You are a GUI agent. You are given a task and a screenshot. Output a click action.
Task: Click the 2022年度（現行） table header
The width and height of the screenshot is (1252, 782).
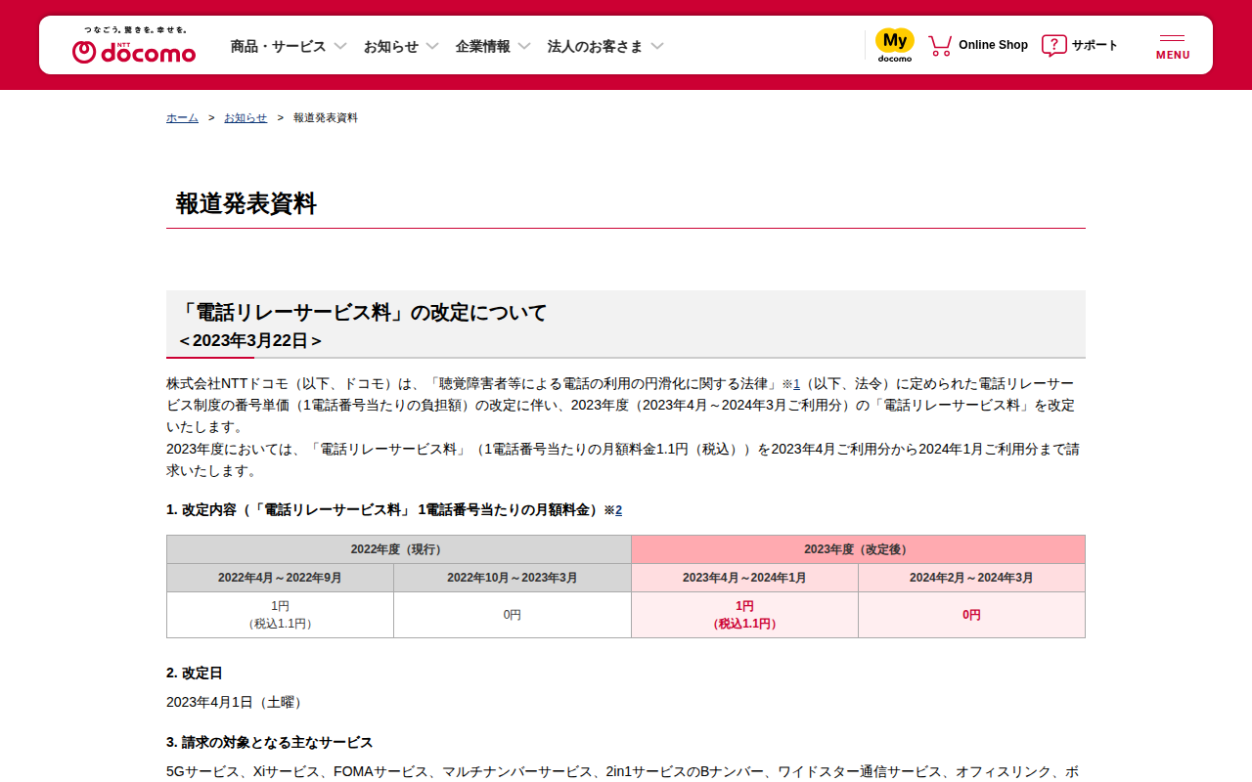point(399,549)
